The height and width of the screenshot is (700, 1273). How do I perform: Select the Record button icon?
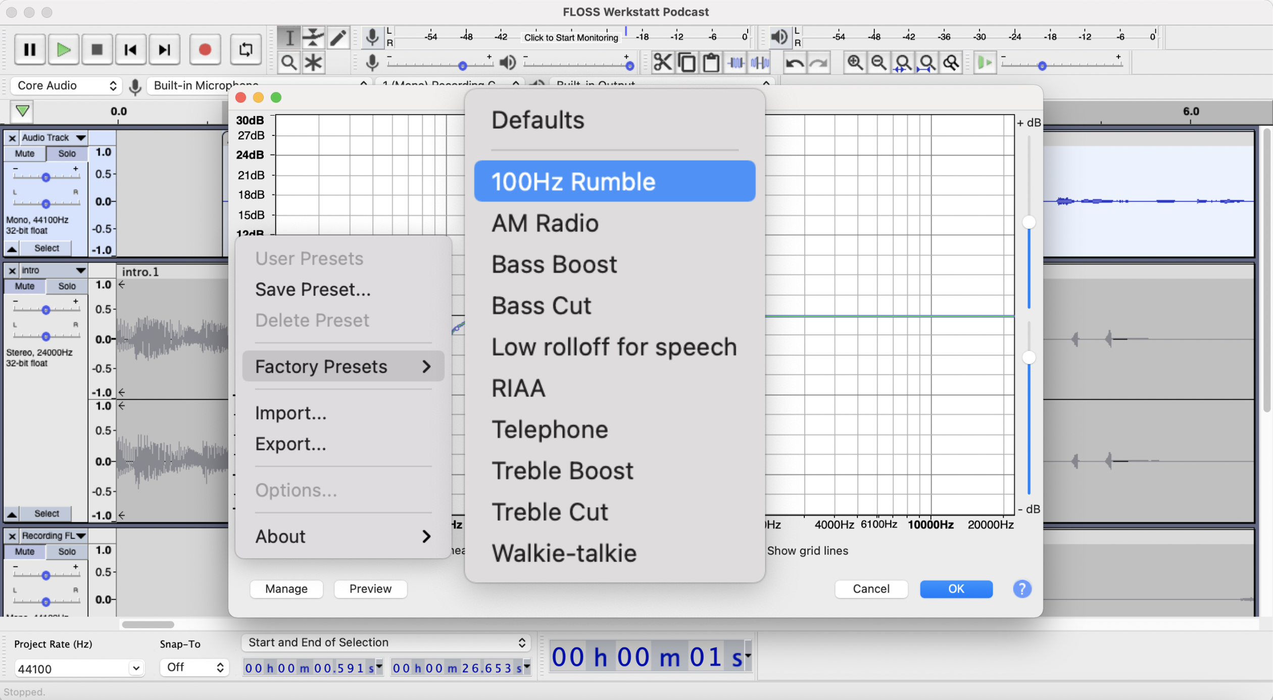pyautogui.click(x=204, y=48)
